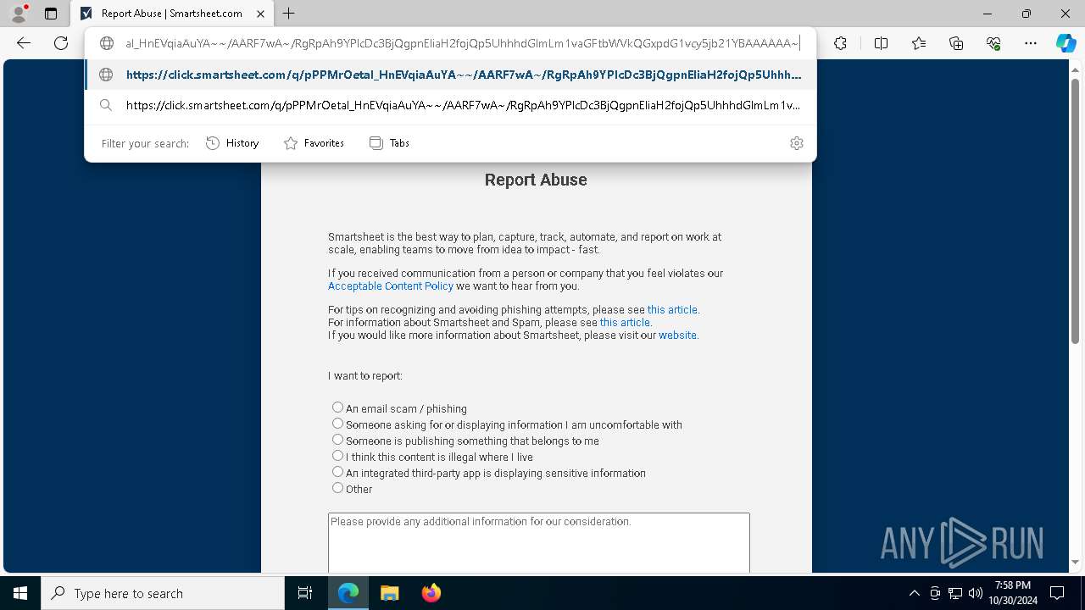The image size is (1085, 610).
Task: Click the taskbar search box
Action: [163, 593]
